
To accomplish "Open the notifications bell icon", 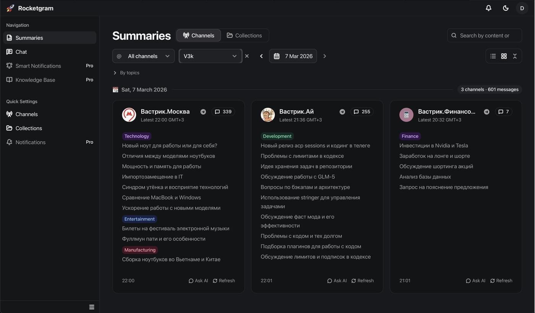I will tap(488, 8).
